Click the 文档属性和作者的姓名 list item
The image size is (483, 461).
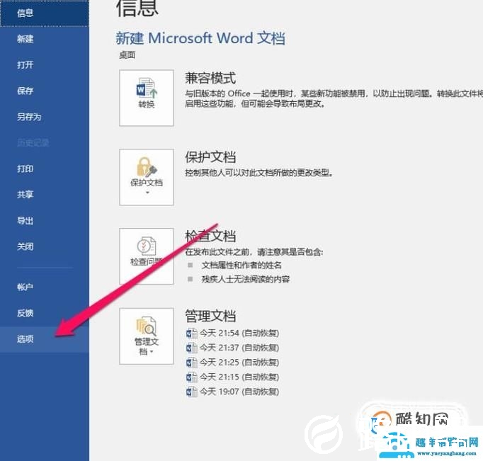coord(241,265)
